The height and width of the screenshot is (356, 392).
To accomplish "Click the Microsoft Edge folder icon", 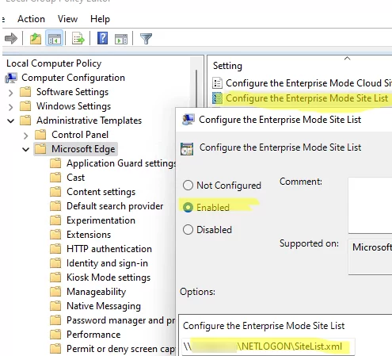I will tap(40, 149).
